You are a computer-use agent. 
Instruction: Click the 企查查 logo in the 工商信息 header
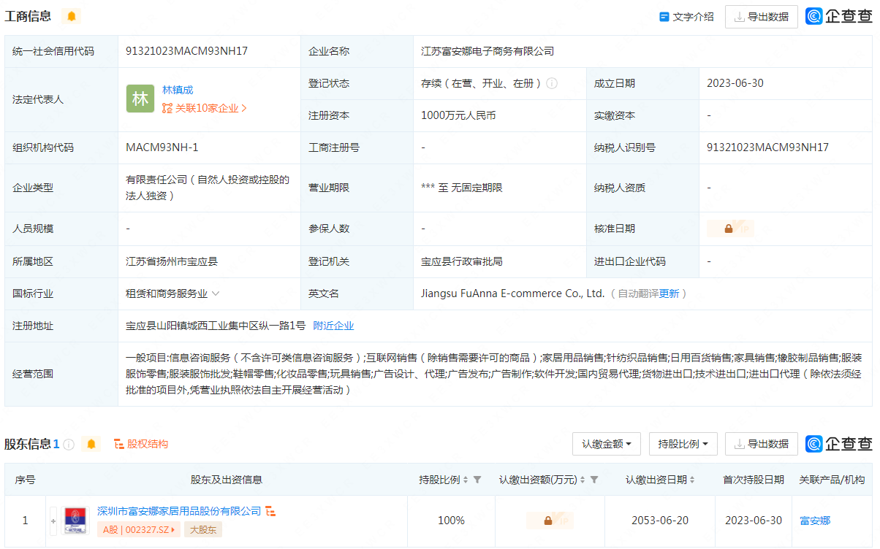pyautogui.click(x=839, y=16)
